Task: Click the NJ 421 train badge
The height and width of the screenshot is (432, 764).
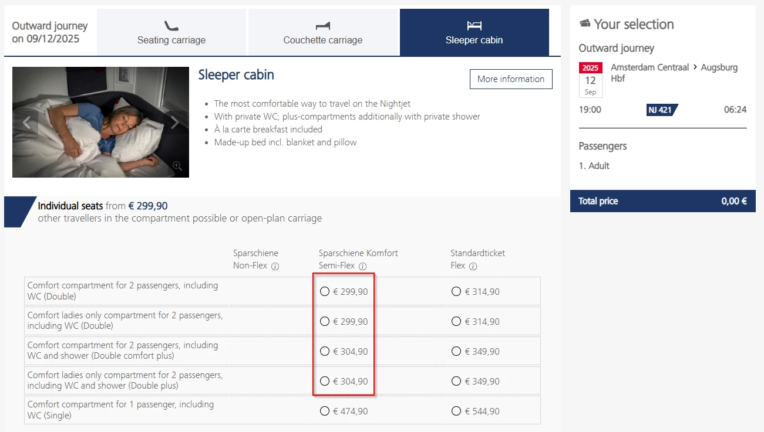Action: click(x=662, y=110)
